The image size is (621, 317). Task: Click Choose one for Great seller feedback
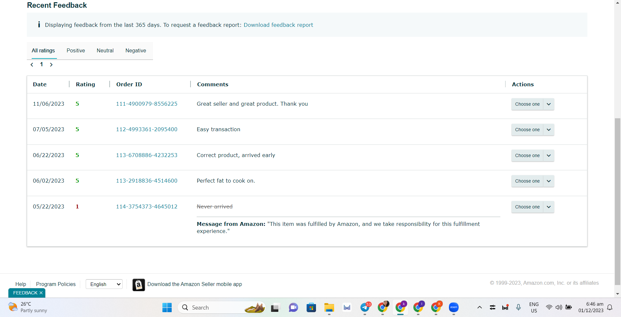[x=527, y=104]
